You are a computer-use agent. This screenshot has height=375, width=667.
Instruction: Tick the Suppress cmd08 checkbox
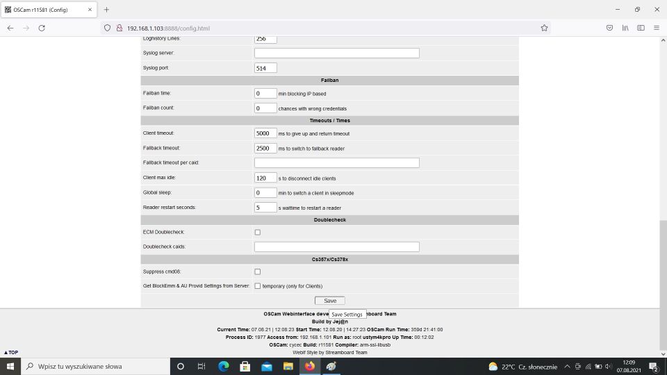(x=258, y=272)
